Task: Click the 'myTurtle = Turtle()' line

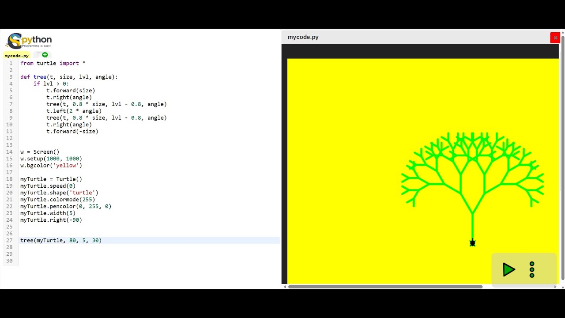Action: 51,179
